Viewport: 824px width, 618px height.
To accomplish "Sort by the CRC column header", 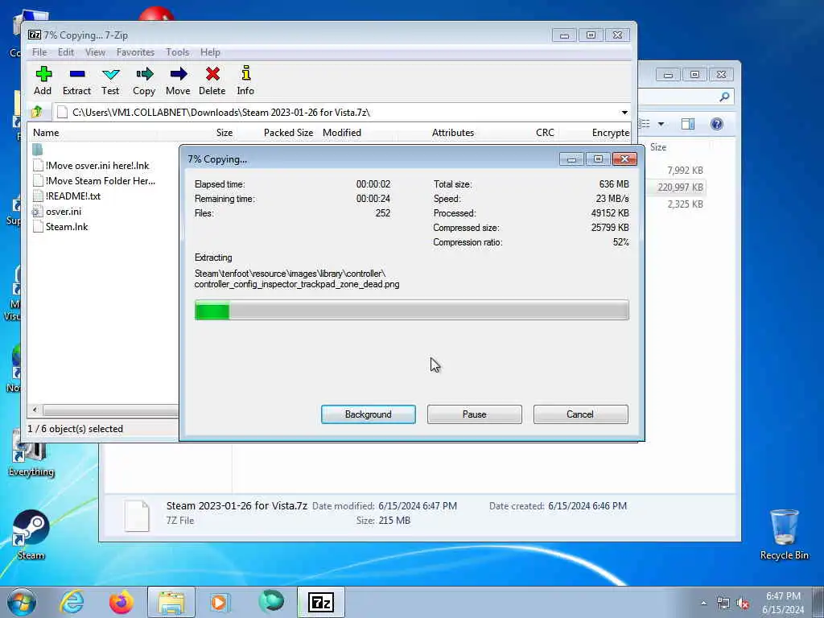I will point(545,133).
